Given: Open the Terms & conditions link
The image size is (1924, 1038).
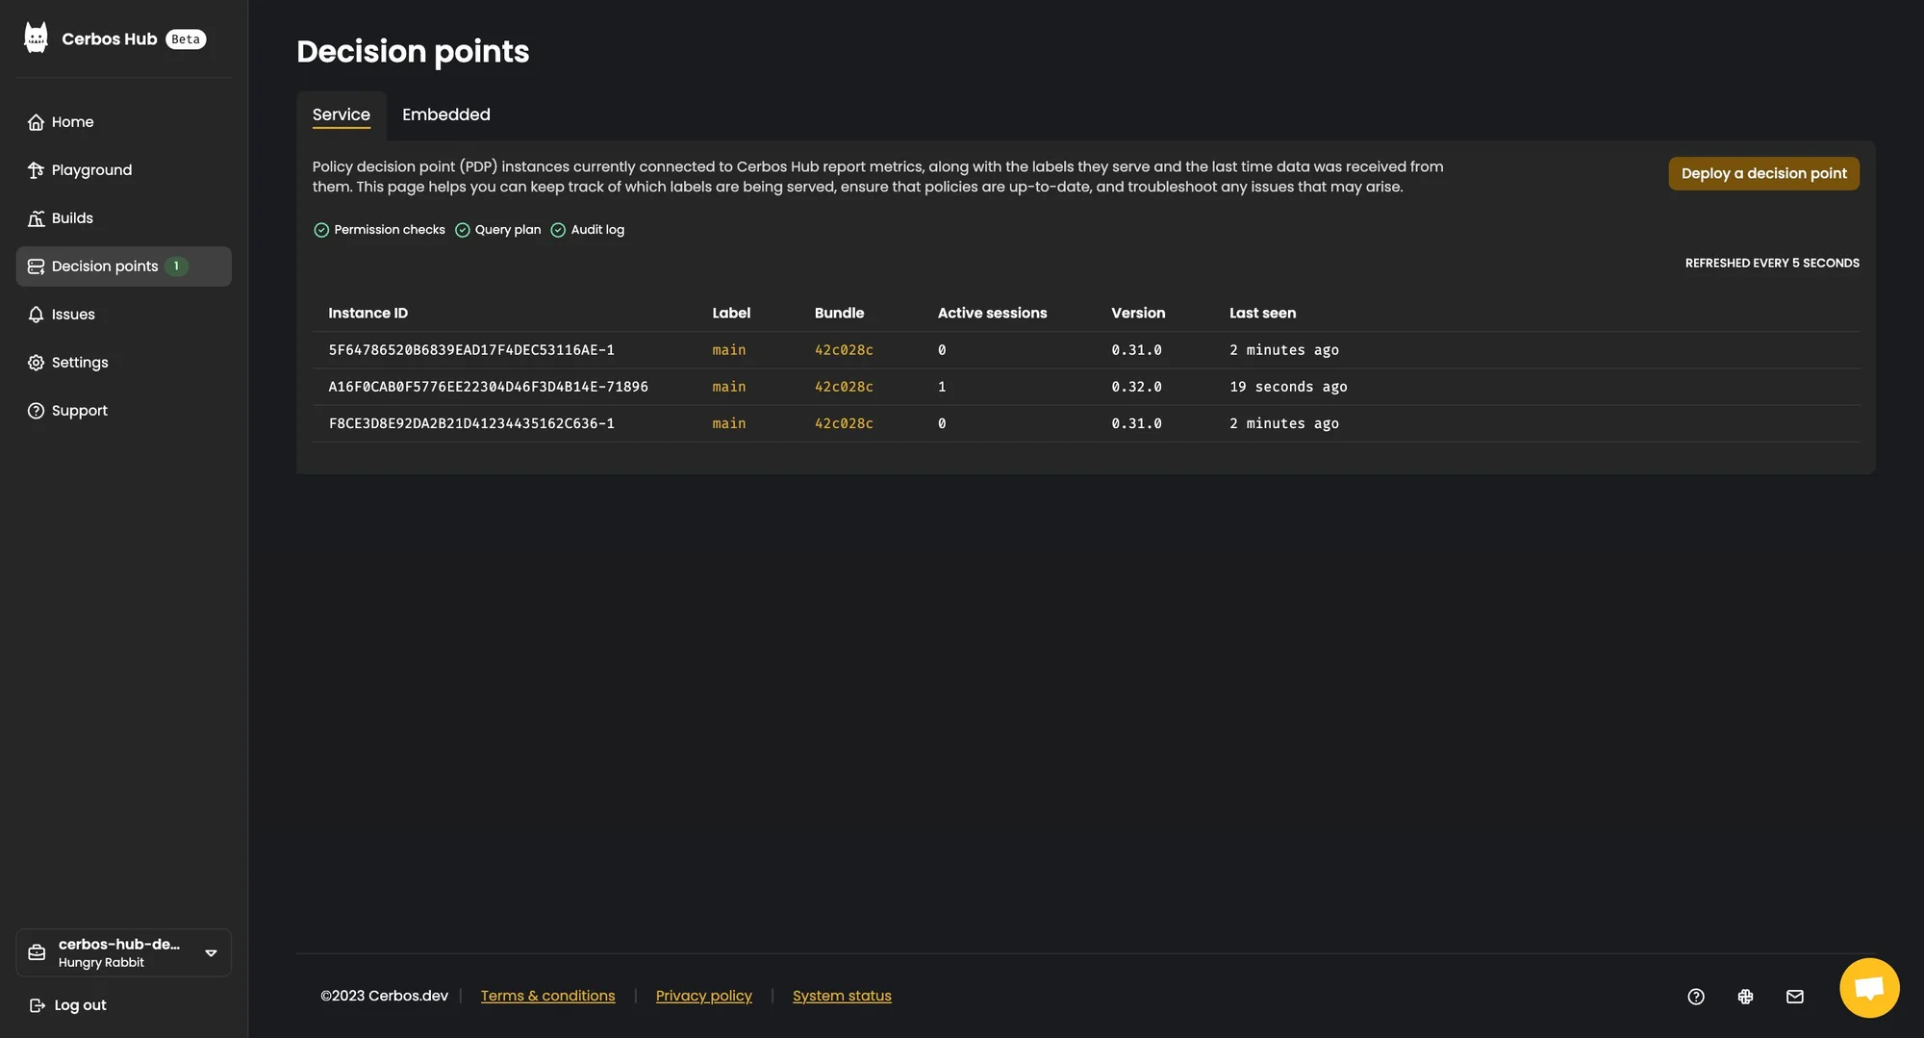Looking at the screenshot, I should click(547, 996).
